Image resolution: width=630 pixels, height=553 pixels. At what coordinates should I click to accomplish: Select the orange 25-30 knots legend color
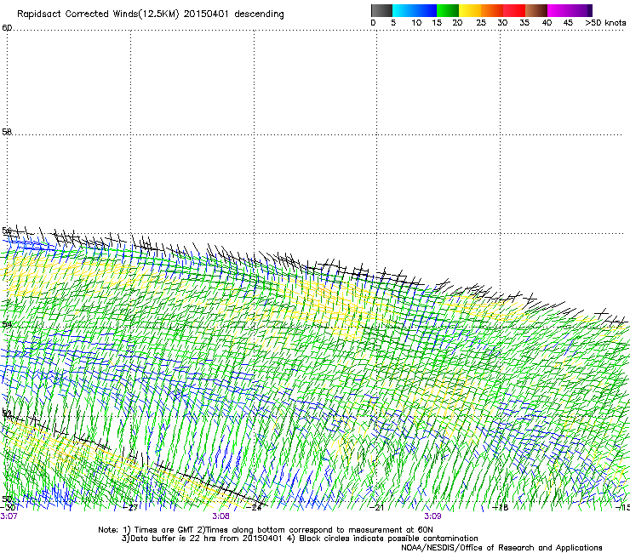pos(492,10)
